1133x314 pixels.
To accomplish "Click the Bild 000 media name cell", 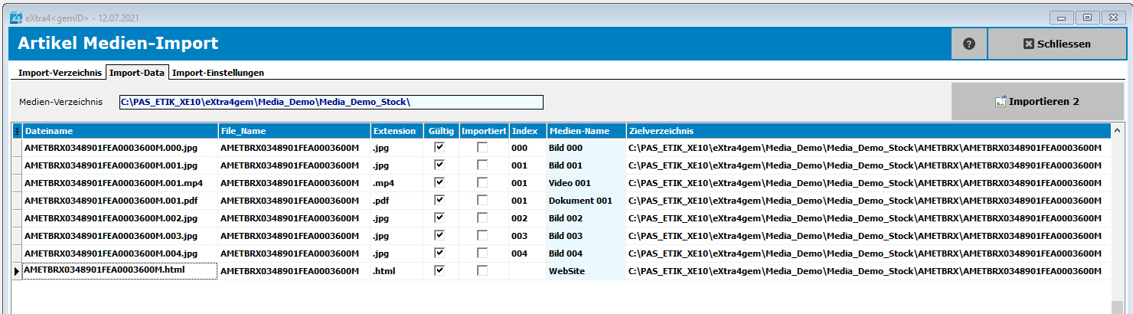I will [x=586, y=147].
